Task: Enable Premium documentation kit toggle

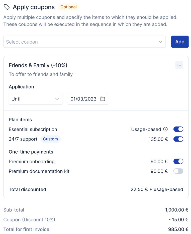Action: coord(178,171)
